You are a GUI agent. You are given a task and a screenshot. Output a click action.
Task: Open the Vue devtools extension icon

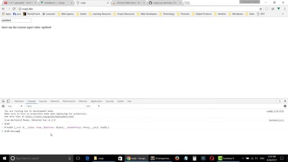279,9
